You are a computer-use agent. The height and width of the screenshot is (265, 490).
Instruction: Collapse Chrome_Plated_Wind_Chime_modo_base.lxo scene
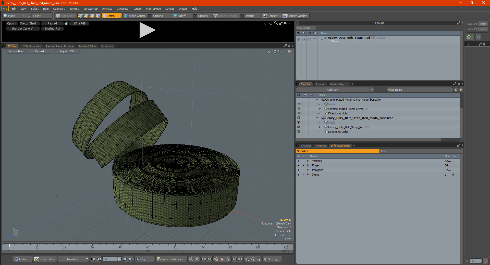coord(317,100)
